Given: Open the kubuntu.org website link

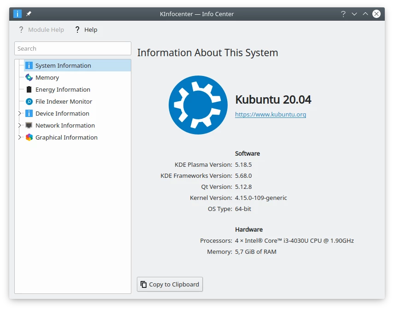Looking at the screenshot, I should pos(271,114).
